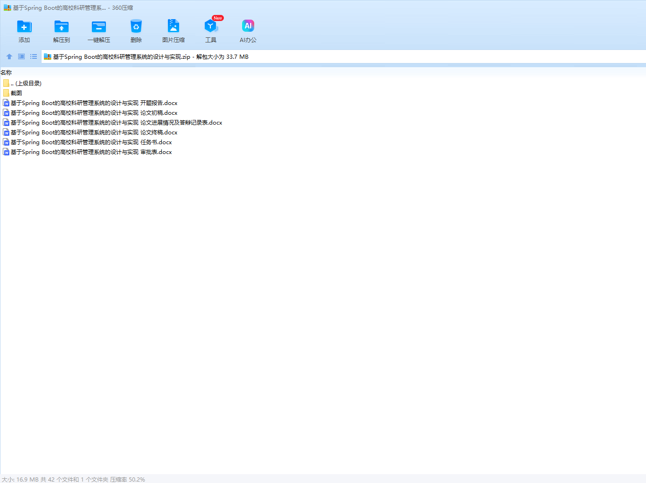Click the 解压到 (Extract to) icon
The image size is (646, 483).
(62, 27)
